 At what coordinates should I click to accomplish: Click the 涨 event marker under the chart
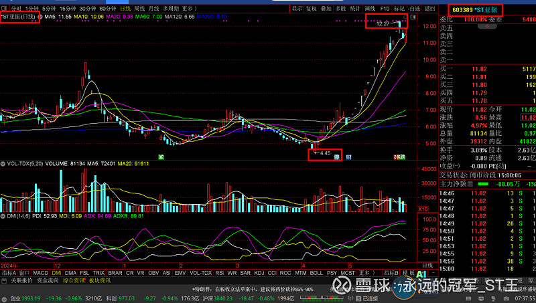(397, 157)
